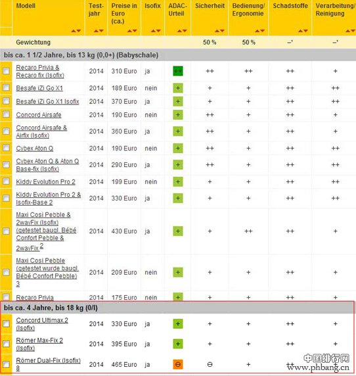Viewport: 356px width, 376px height.
Task: Sort by Isofix column arrows
Action: (156, 31)
